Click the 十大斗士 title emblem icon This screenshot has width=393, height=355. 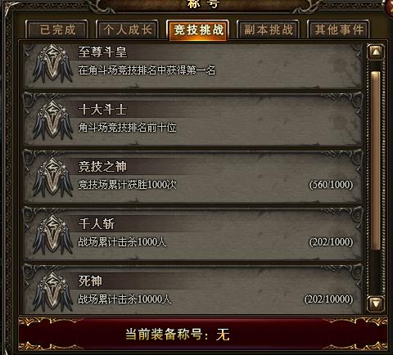pos(52,121)
